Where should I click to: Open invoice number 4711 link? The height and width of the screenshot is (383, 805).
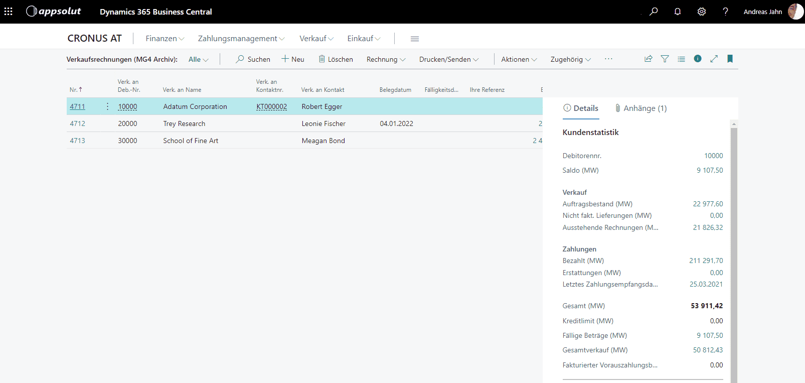pos(77,106)
